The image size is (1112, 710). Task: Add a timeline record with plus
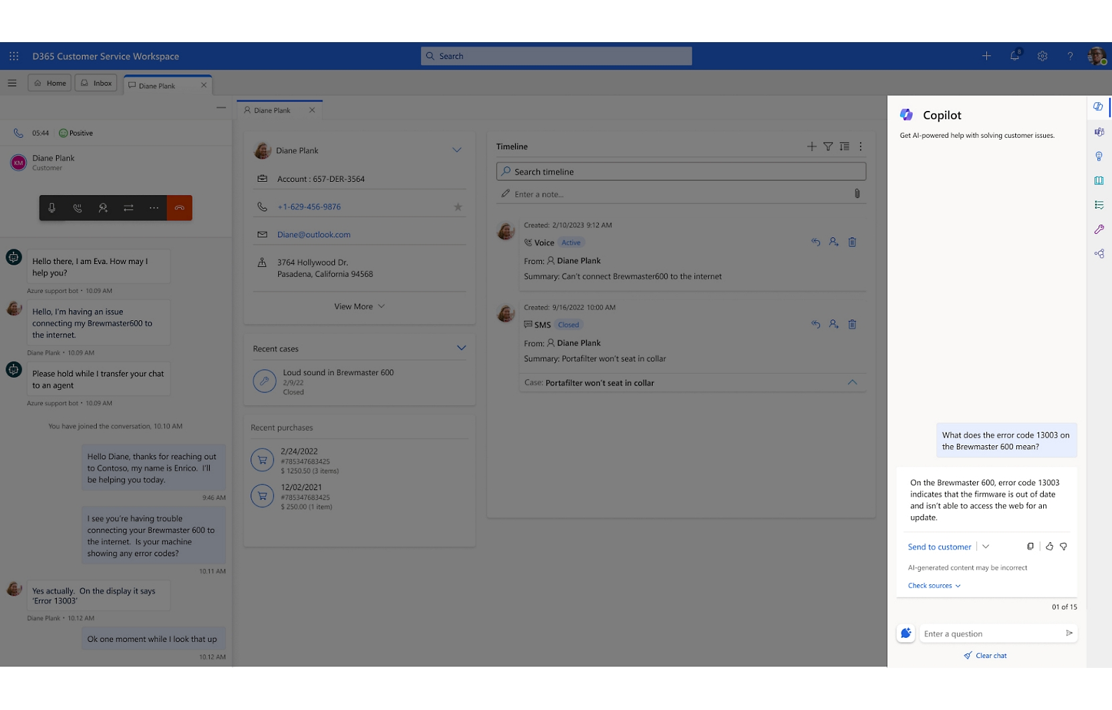tap(811, 146)
